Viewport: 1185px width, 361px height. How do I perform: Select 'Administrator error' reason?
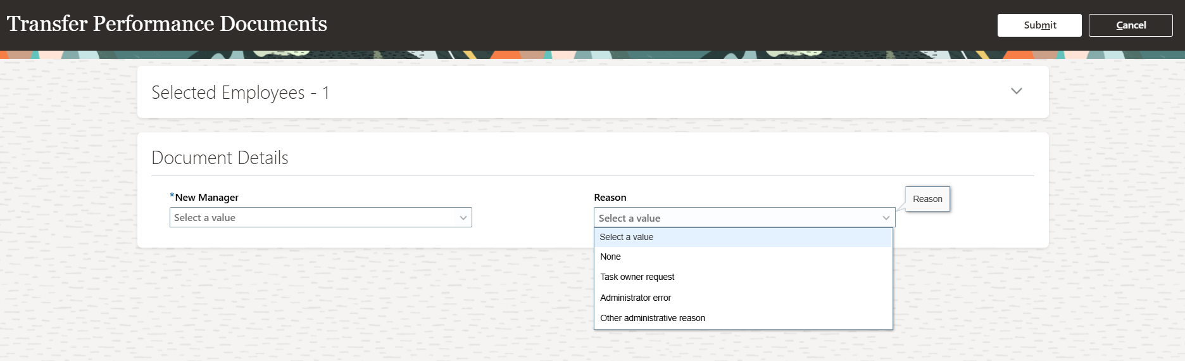coord(743,298)
